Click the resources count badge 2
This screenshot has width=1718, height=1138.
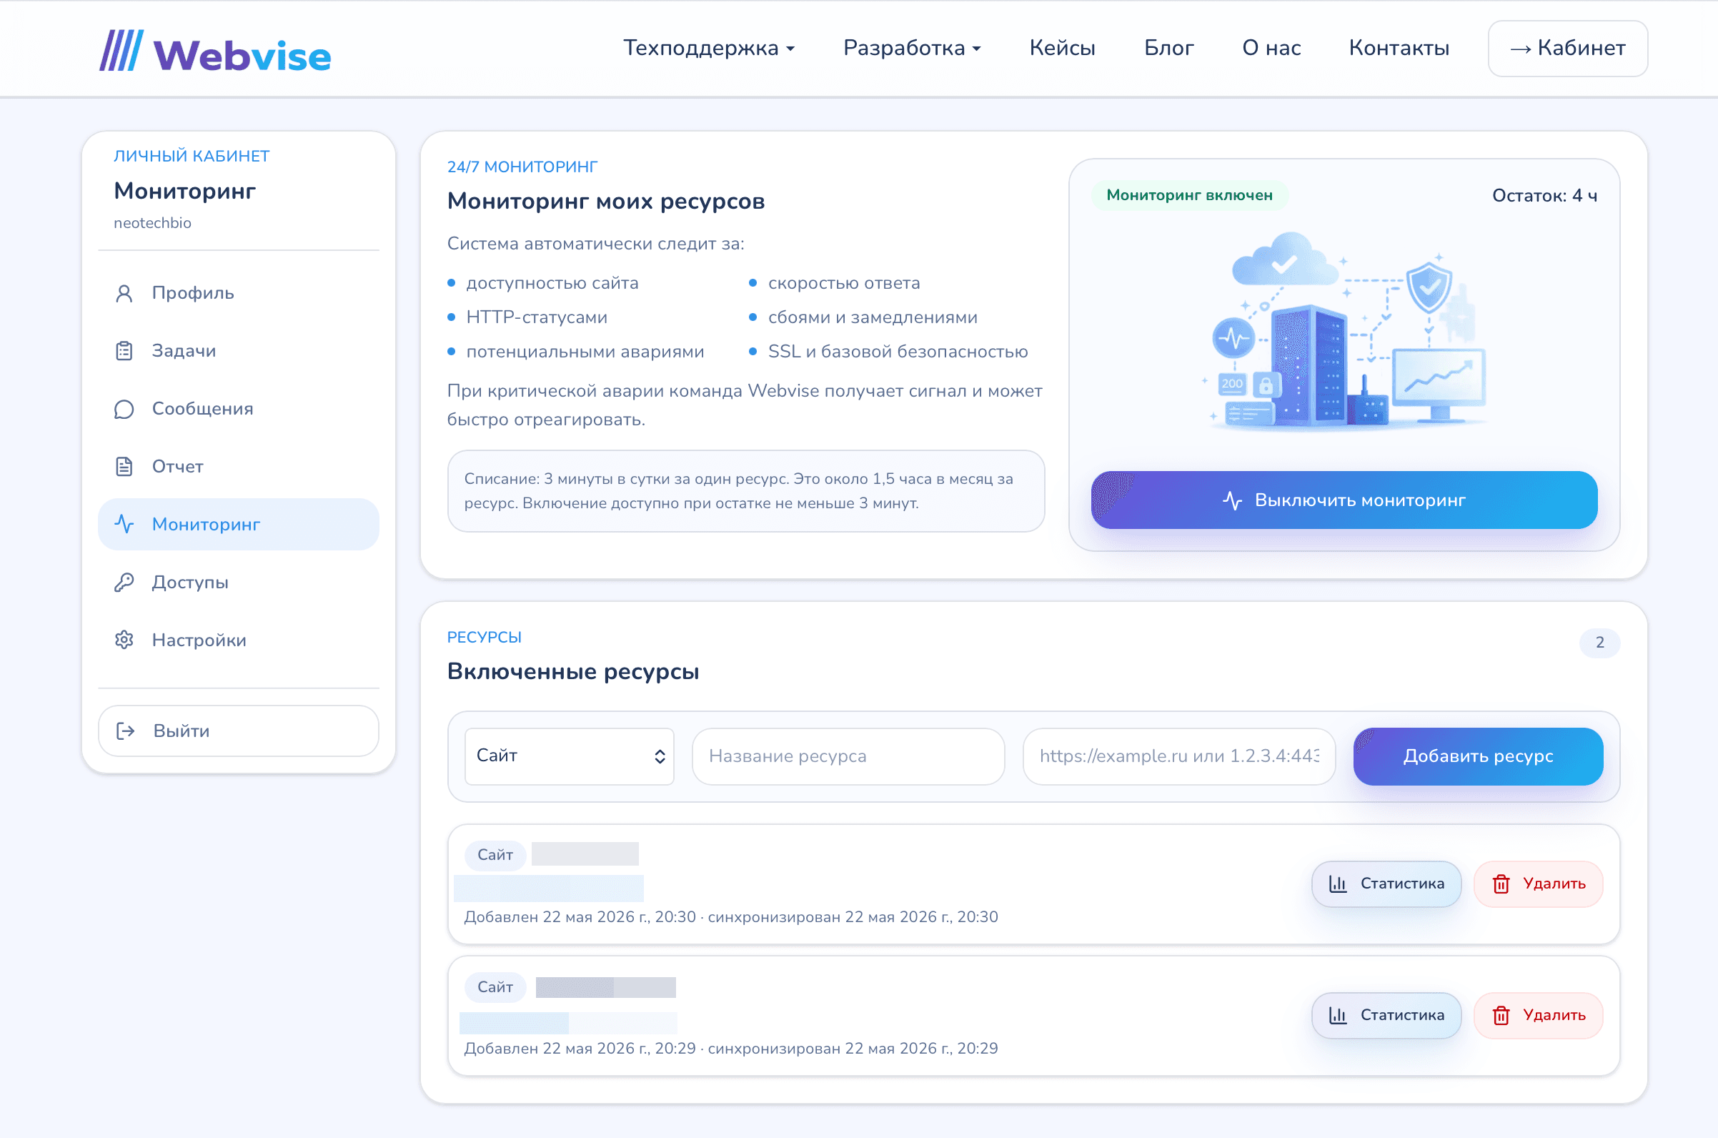point(1600,643)
